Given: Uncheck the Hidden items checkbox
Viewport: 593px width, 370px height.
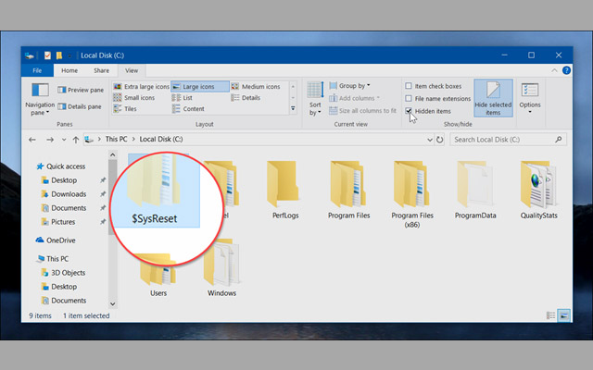Looking at the screenshot, I should coord(410,111).
